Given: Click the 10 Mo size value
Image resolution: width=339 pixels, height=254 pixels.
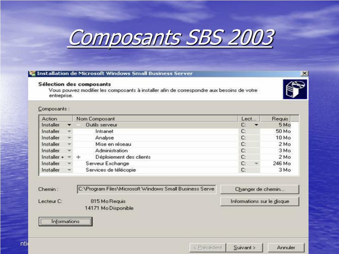Looking at the screenshot, I should pyautogui.click(x=283, y=138).
